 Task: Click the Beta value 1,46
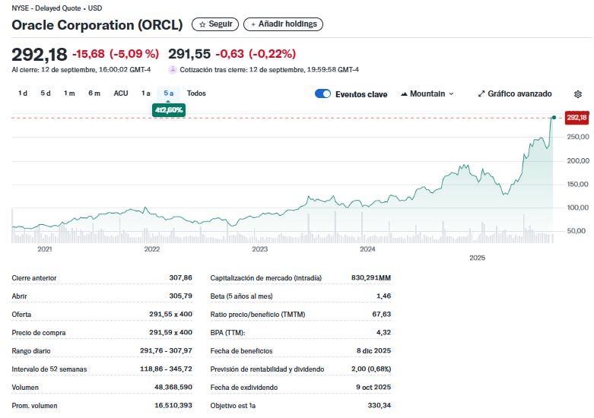click(x=384, y=296)
